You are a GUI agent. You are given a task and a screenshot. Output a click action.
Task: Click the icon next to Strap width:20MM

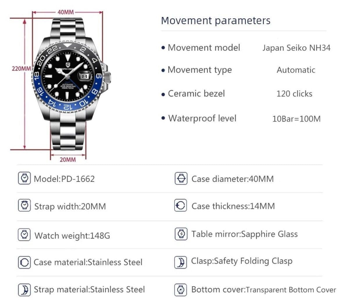[24, 206]
